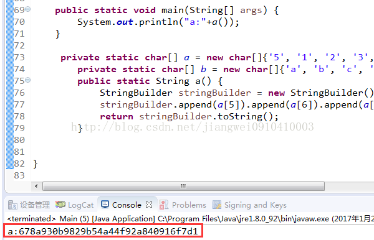Switch to the LogCat tab
This screenshot has width=374, height=240.
[74, 205]
